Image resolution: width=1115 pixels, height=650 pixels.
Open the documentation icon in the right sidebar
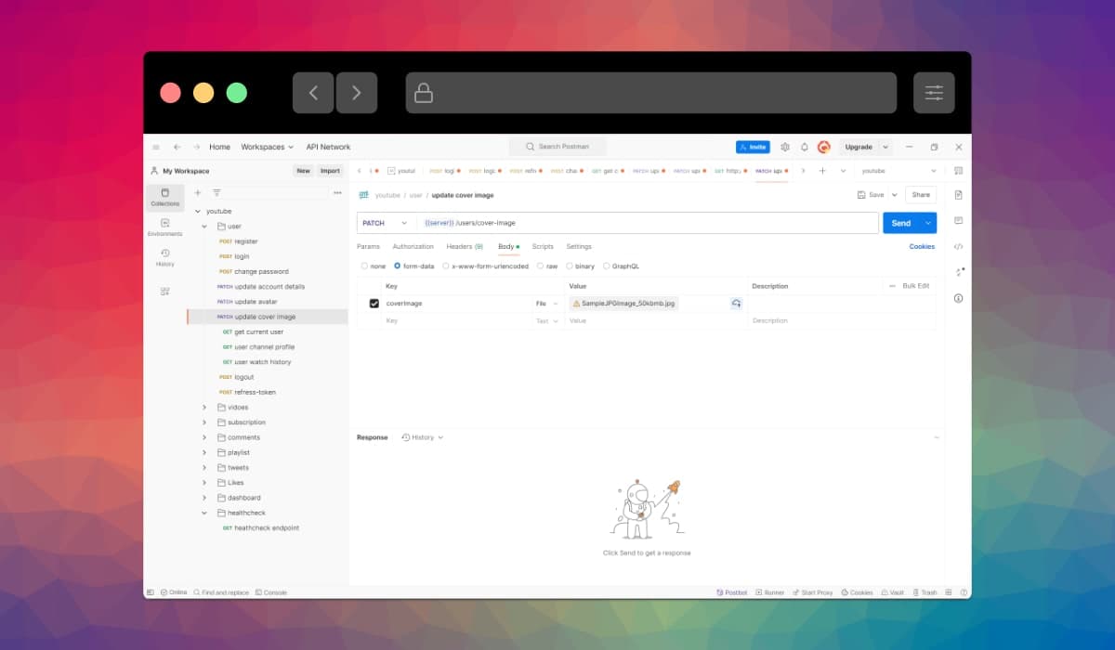click(x=959, y=195)
